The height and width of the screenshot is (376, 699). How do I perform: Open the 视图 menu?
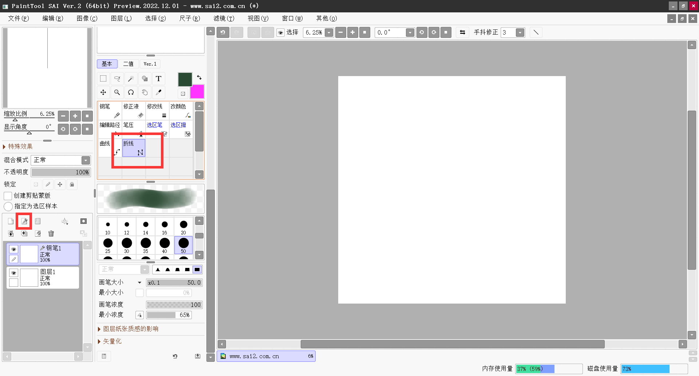(258, 18)
